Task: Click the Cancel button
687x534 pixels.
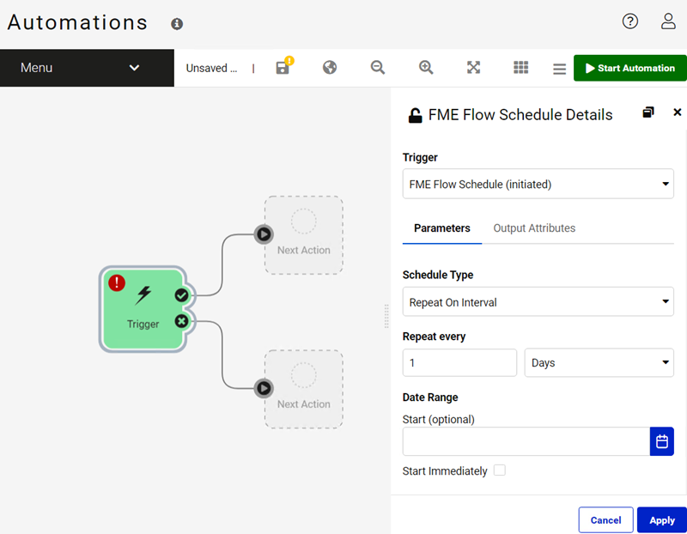Action: pos(606,520)
